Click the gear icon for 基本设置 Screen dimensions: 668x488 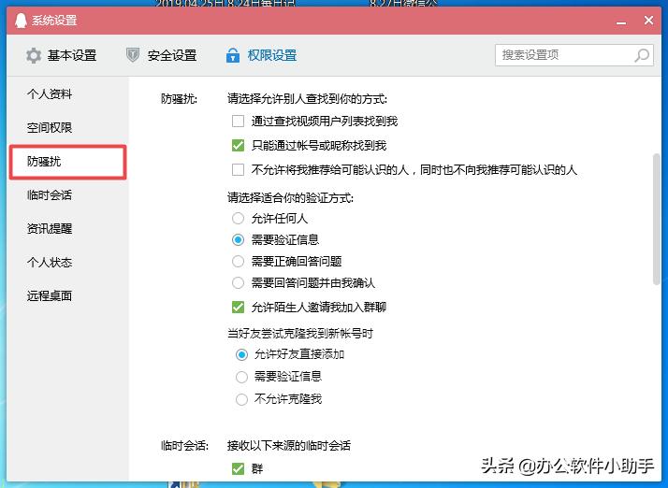34,56
